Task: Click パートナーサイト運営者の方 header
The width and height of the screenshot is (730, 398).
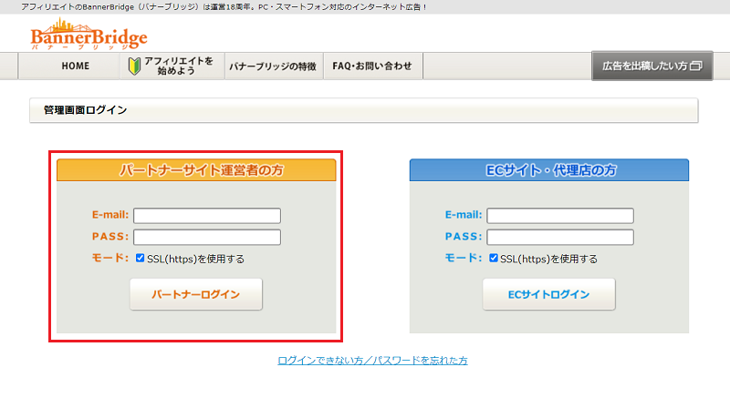Action: [196, 170]
